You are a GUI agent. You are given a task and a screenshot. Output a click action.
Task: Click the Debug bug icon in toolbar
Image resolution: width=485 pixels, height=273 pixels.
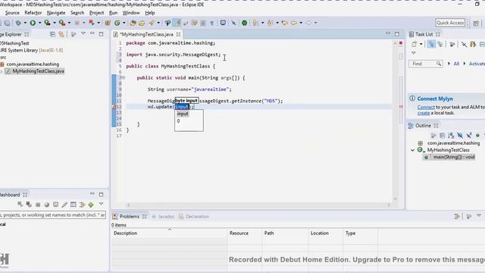18,23
